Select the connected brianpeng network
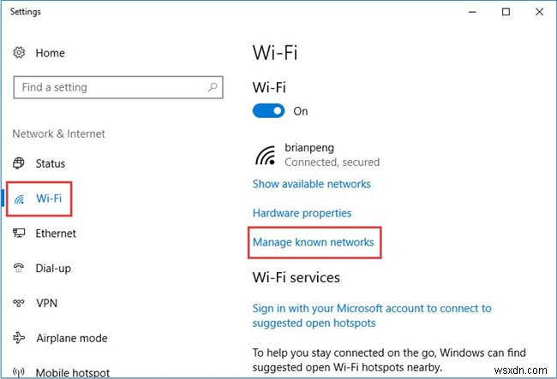 click(x=319, y=154)
